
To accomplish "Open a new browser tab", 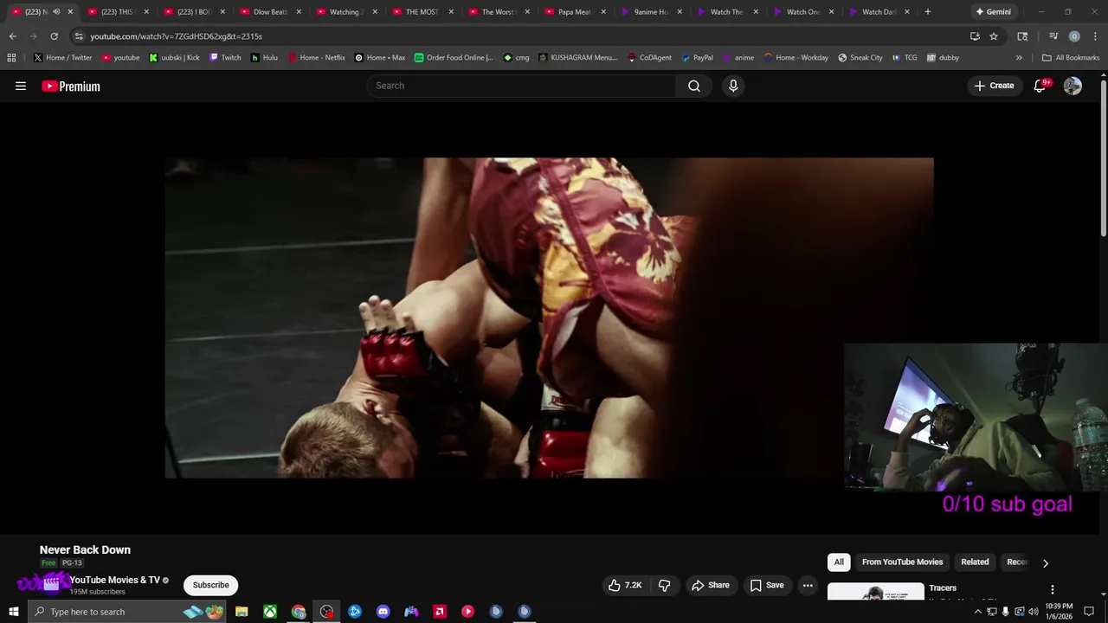I will (x=928, y=12).
